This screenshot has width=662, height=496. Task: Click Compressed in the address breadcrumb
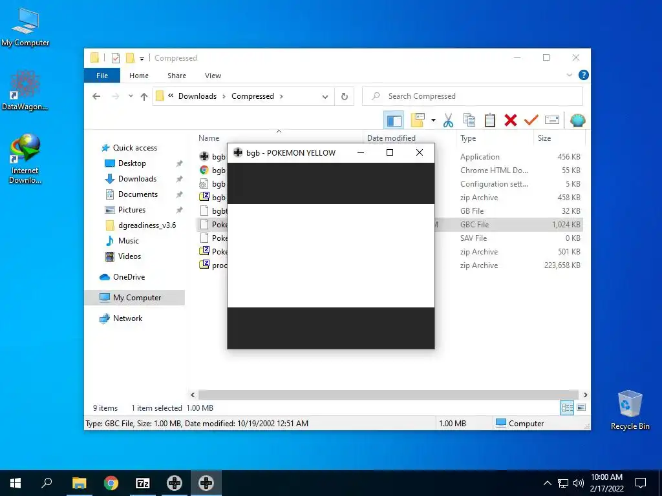pos(253,96)
